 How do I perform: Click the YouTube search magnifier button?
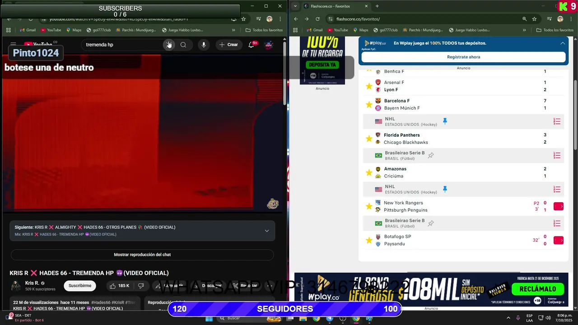coord(183,45)
